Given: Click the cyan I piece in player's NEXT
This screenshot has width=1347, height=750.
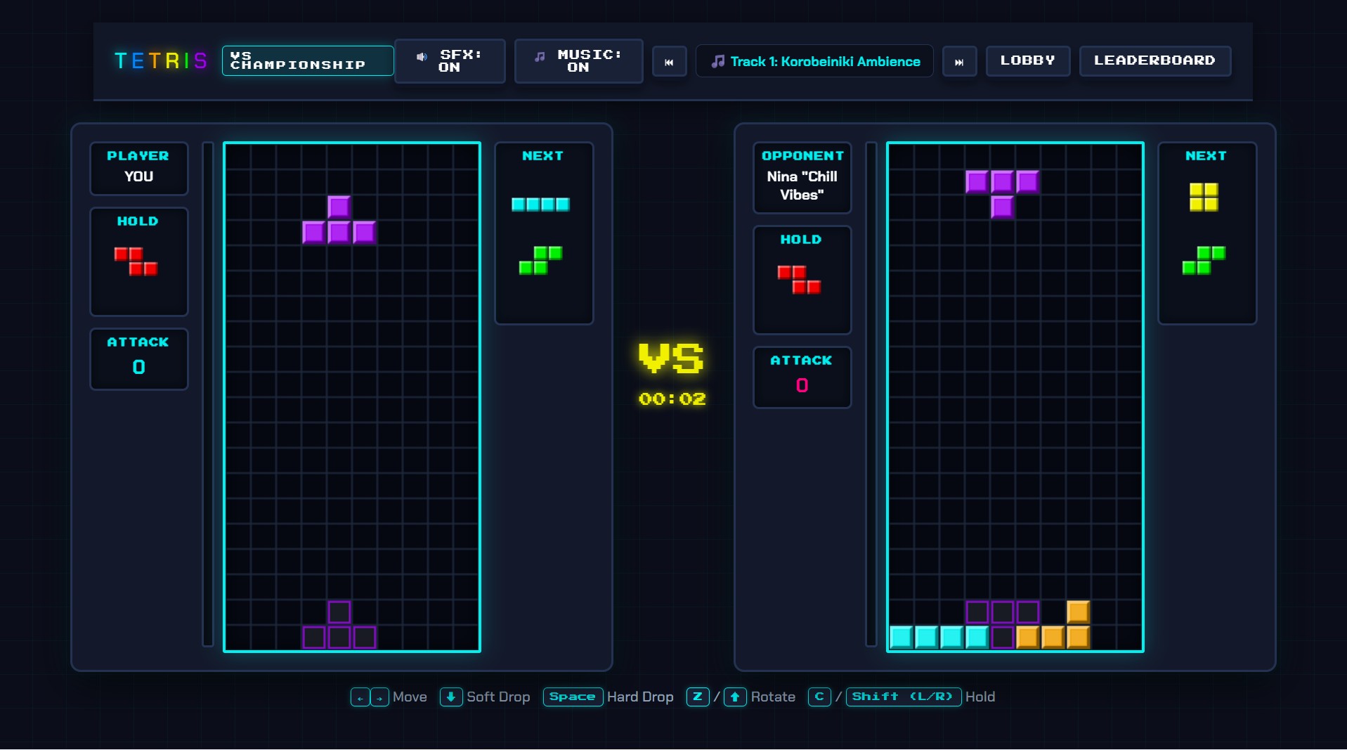Looking at the screenshot, I should click(540, 205).
